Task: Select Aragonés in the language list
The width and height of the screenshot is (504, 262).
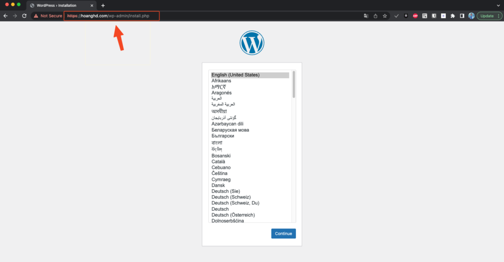Action: click(221, 93)
